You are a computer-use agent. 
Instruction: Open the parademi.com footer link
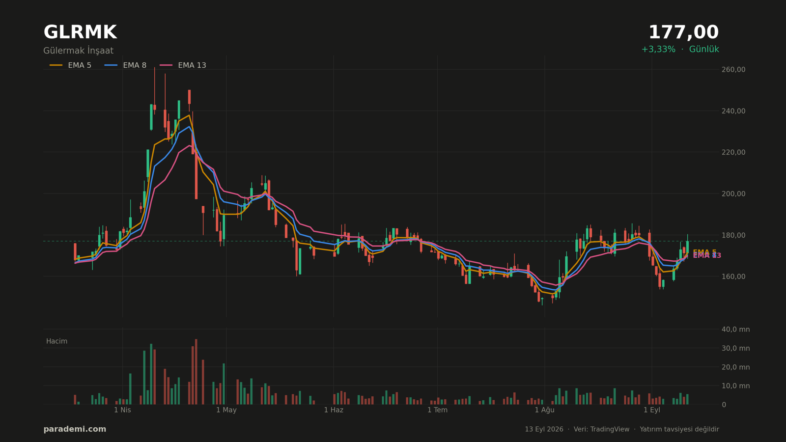(75, 429)
